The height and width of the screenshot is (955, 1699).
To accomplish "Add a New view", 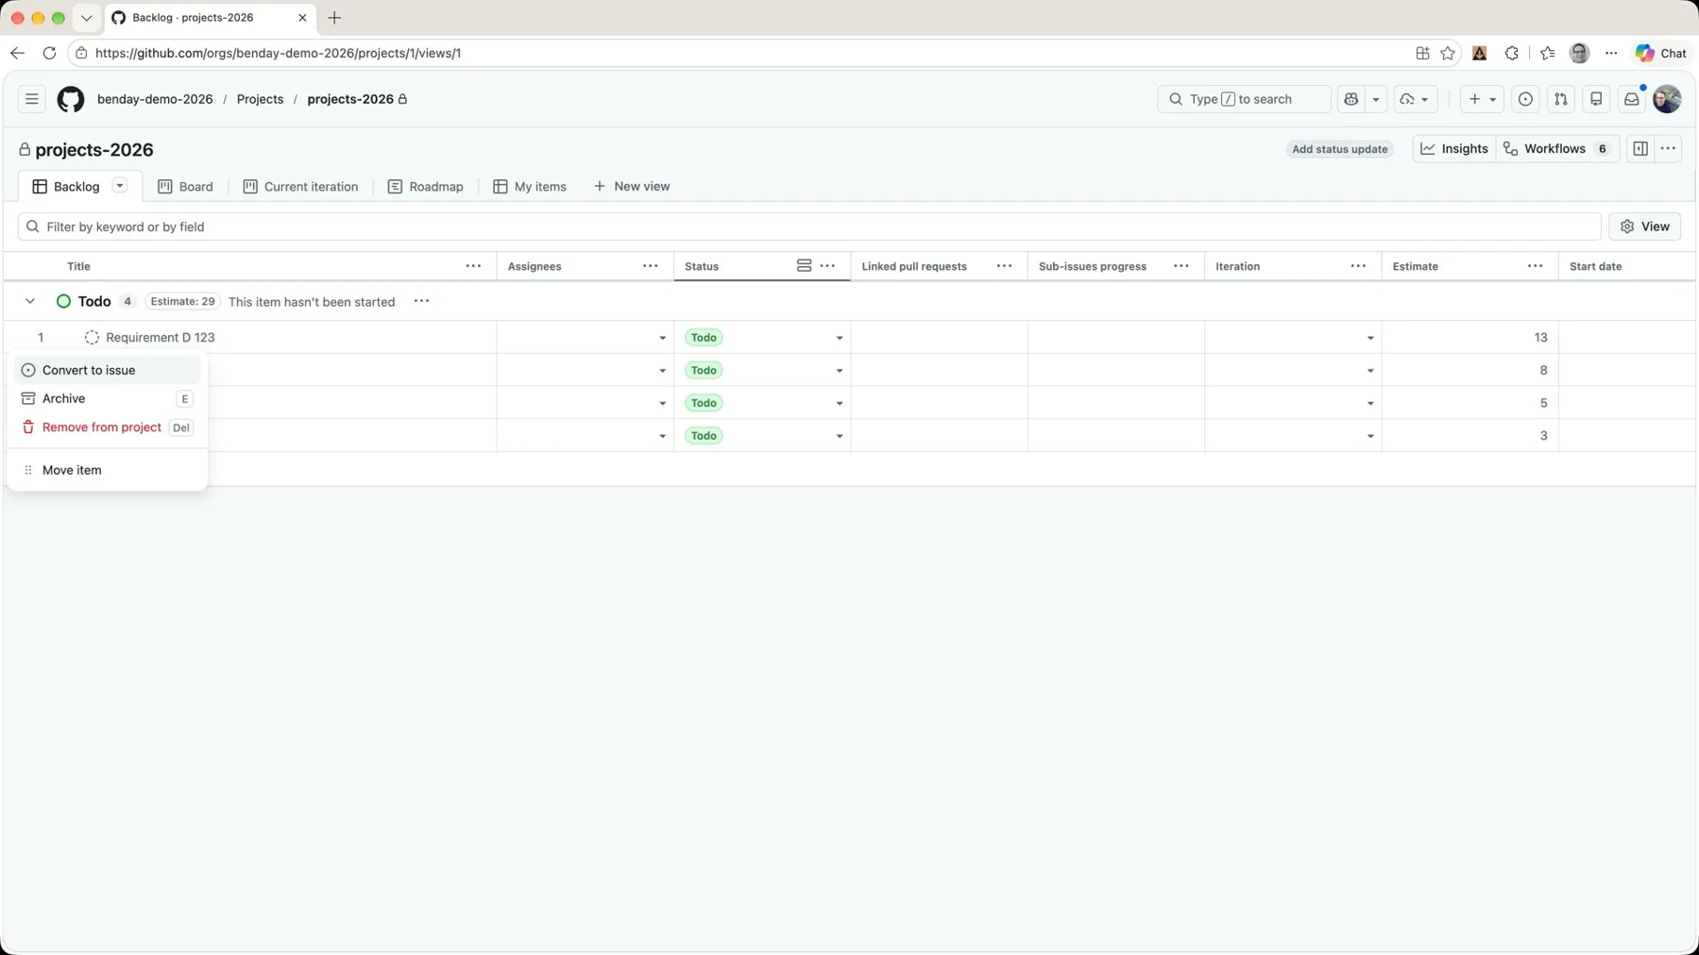I will 632,186.
